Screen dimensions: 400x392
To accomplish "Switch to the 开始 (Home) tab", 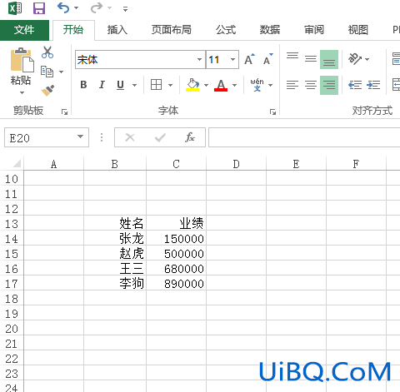I will point(73,30).
